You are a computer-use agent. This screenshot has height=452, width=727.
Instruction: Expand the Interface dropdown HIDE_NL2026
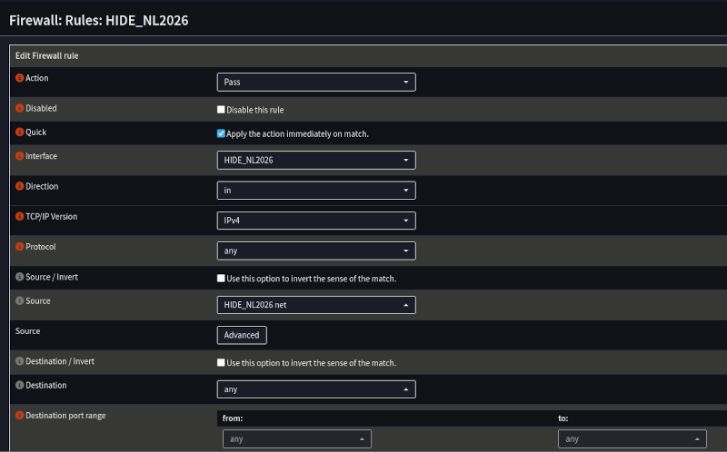[315, 160]
